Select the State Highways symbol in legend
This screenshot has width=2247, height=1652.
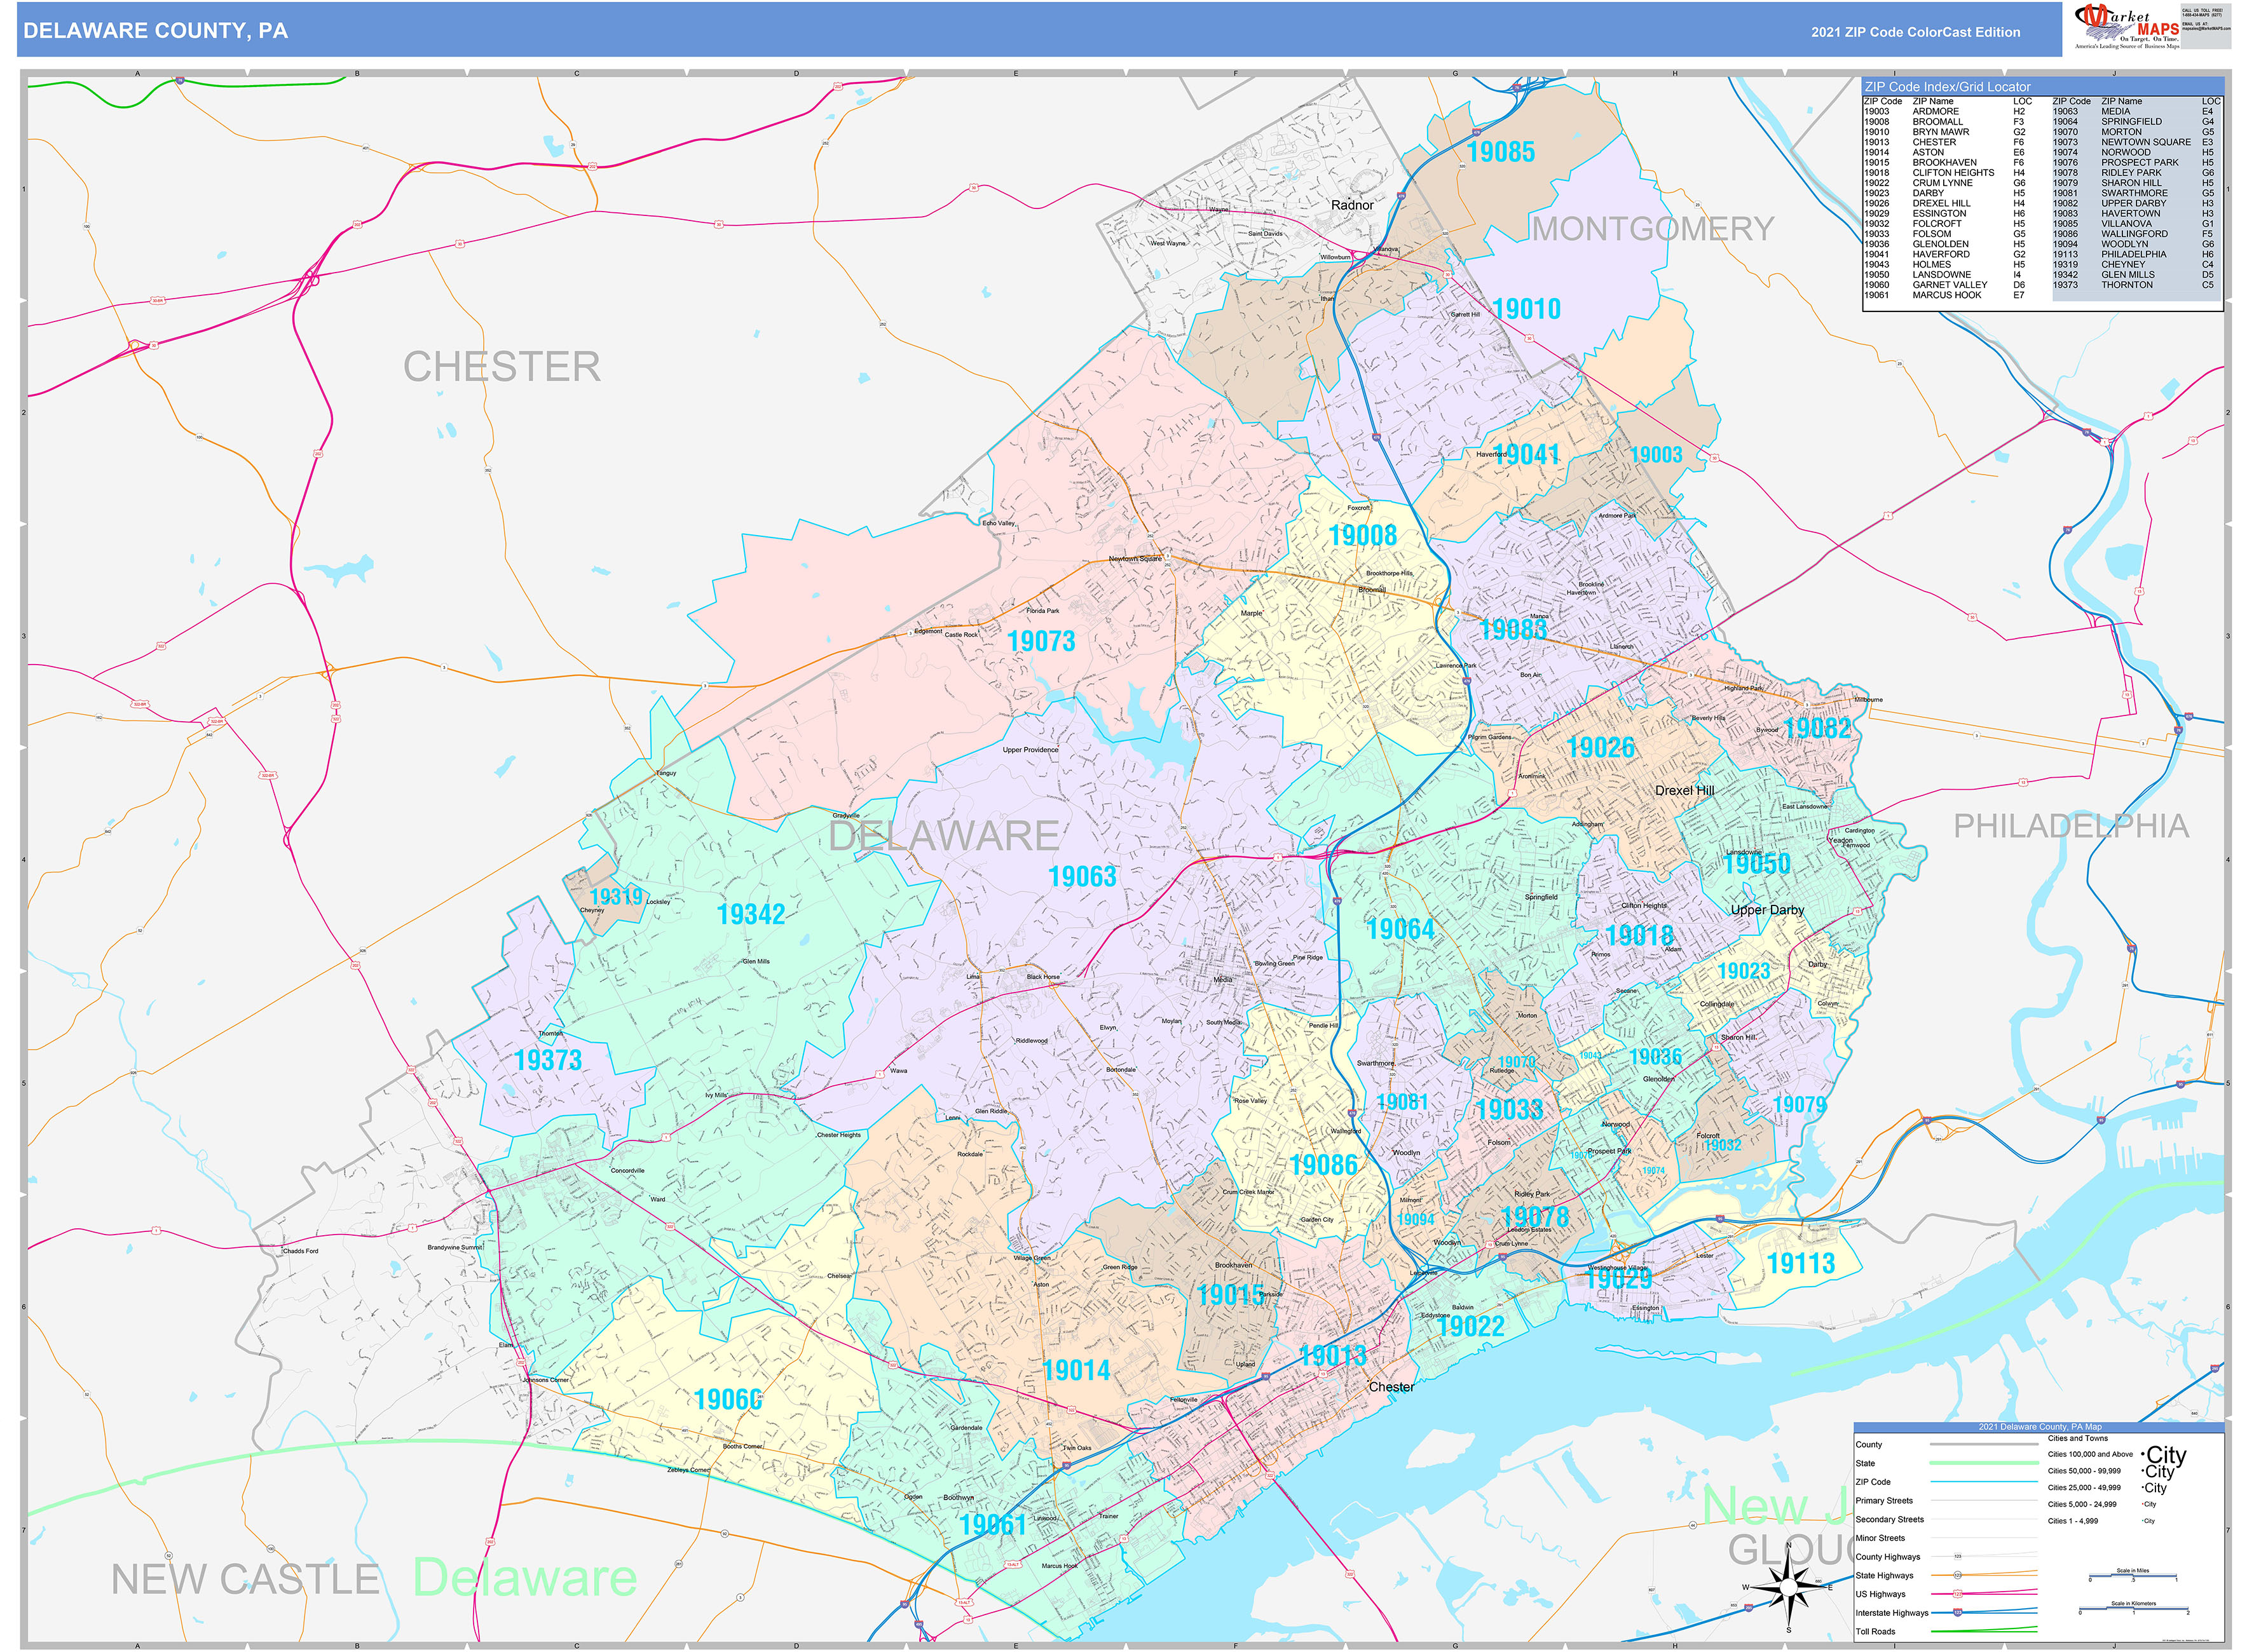pos(1958,1576)
